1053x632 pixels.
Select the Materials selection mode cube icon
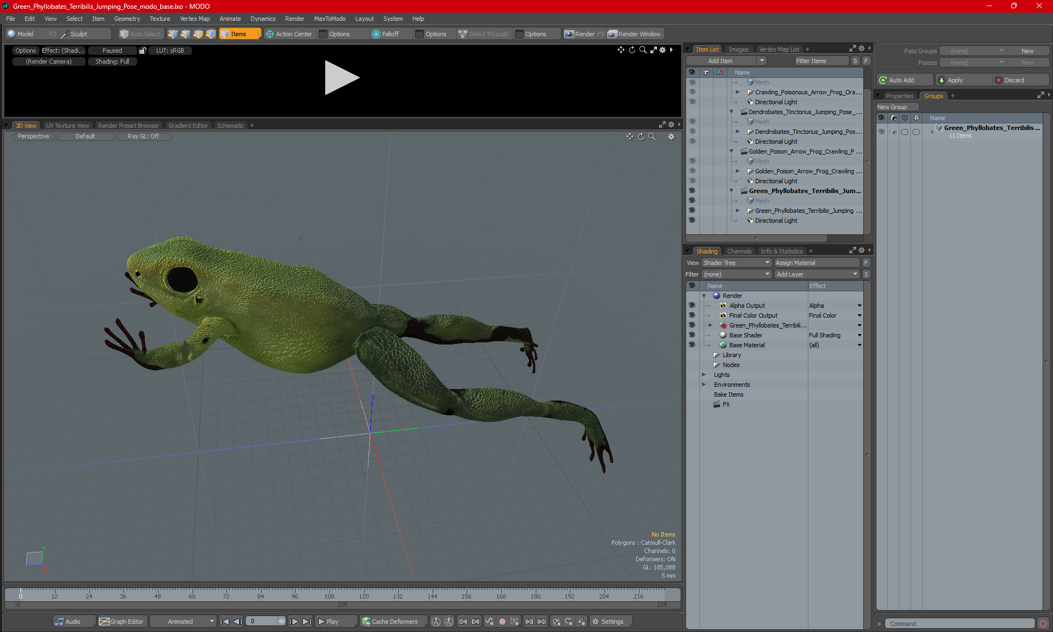[211, 34]
